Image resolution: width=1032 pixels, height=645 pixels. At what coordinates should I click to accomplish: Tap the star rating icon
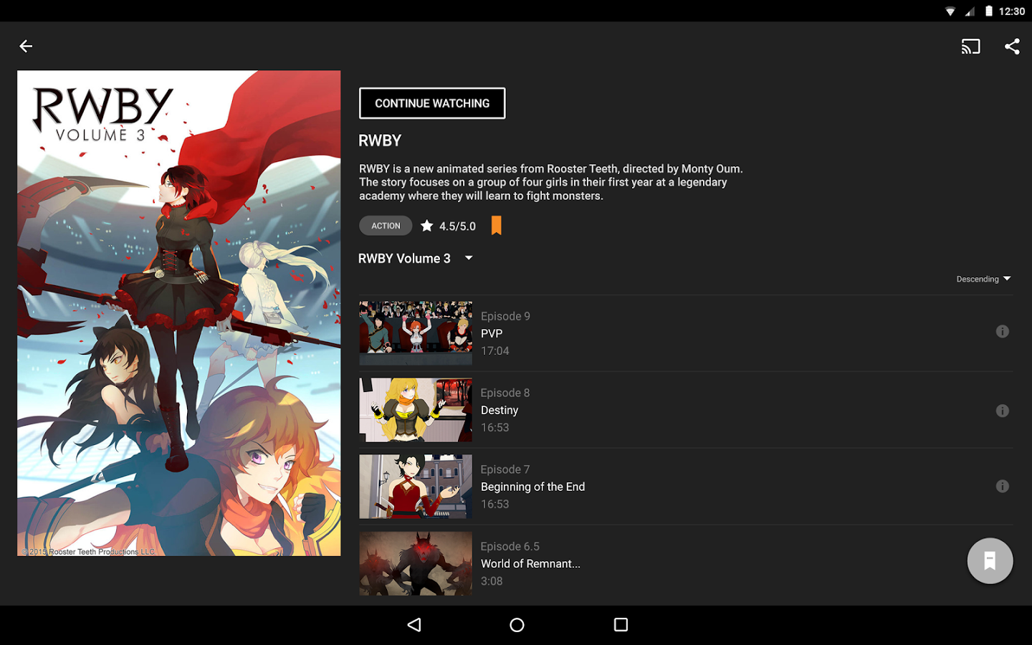(x=427, y=226)
